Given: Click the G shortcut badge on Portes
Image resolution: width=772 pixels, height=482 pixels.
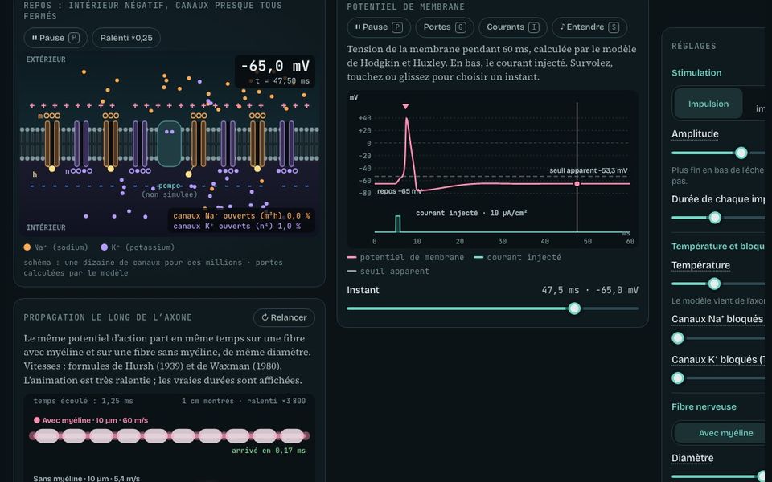Looking at the screenshot, I should [x=460, y=27].
